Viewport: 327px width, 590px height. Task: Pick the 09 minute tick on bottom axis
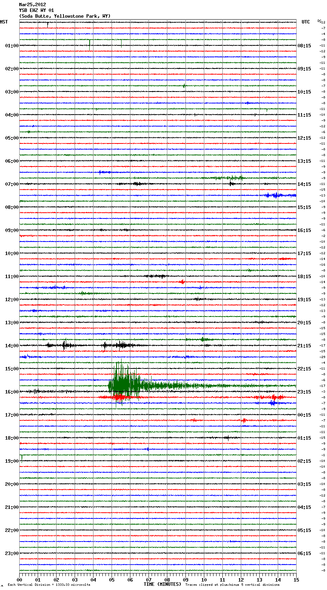pos(185,580)
